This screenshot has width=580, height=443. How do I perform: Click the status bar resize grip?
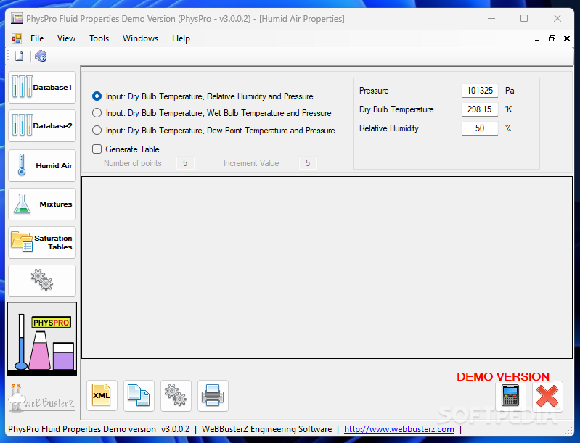(x=569, y=431)
